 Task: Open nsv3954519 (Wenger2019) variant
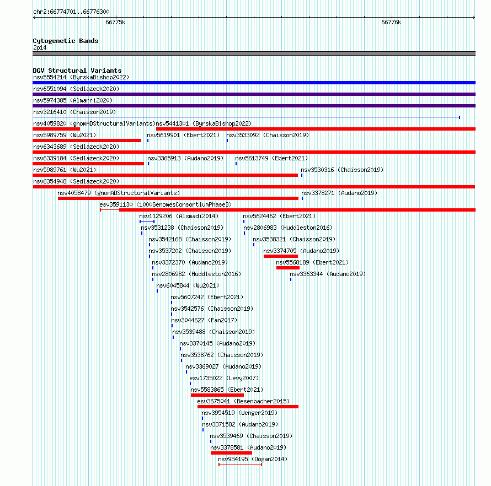pos(239,413)
